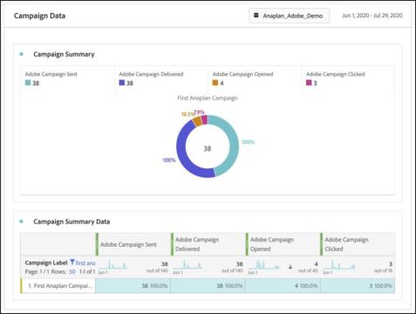The height and width of the screenshot is (314, 416).
Task: Open the Jun 1, 2020 - Jul 29, 2020 date range
Action: pos(372,16)
